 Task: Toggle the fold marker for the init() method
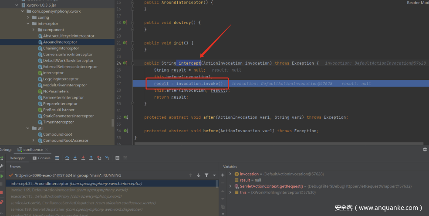click(x=132, y=43)
